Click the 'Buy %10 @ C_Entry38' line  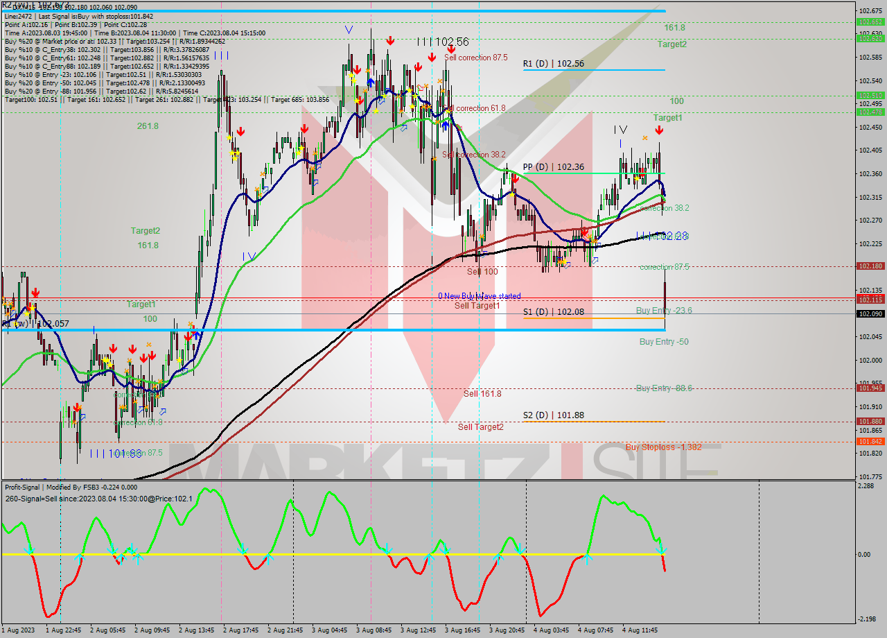point(107,49)
